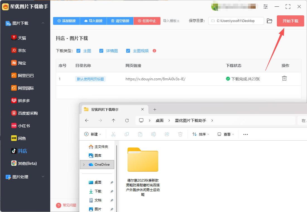This screenshot has width=307, height=212.
Task: Select the 德尔惠2025秋季新款 folder
Action: point(143,172)
